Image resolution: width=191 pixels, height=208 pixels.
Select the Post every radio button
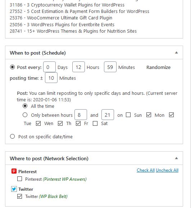(12, 67)
